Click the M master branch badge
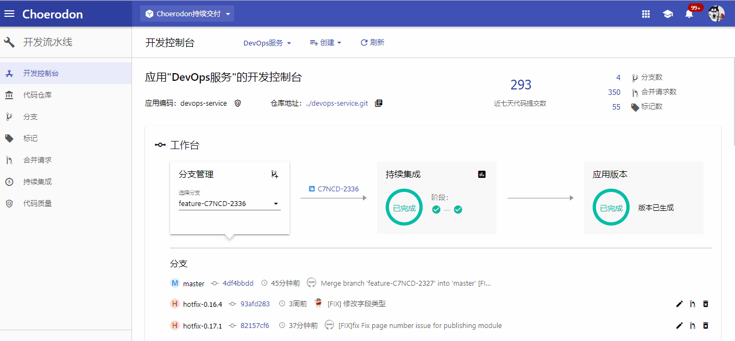 [x=175, y=283]
